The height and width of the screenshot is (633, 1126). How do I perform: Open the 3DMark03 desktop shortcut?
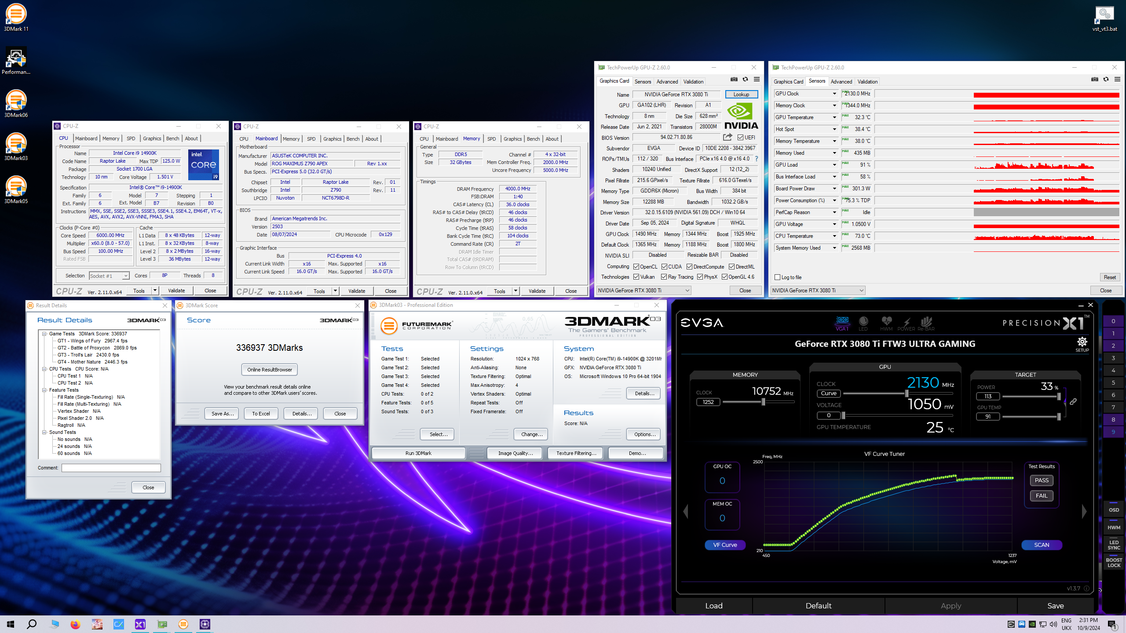point(16,147)
